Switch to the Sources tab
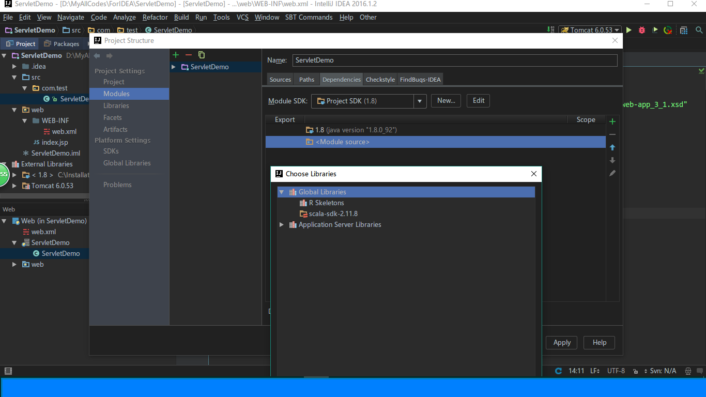 [280, 79]
